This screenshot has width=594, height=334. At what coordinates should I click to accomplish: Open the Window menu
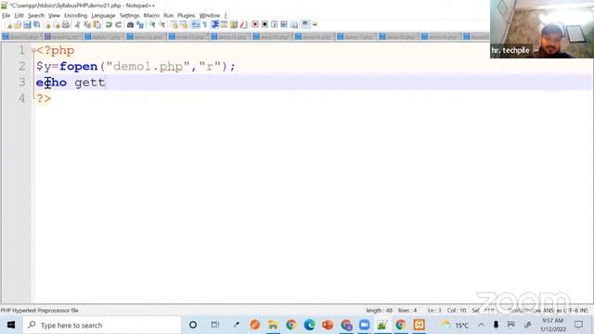pyautogui.click(x=210, y=16)
